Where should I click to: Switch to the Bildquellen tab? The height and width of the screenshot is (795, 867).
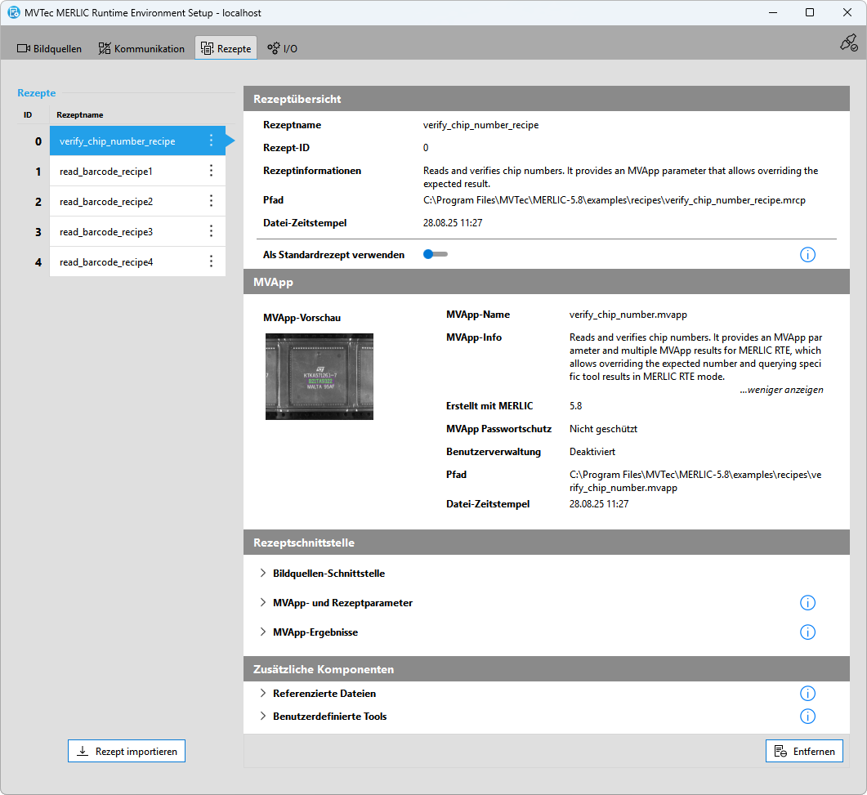click(50, 48)
